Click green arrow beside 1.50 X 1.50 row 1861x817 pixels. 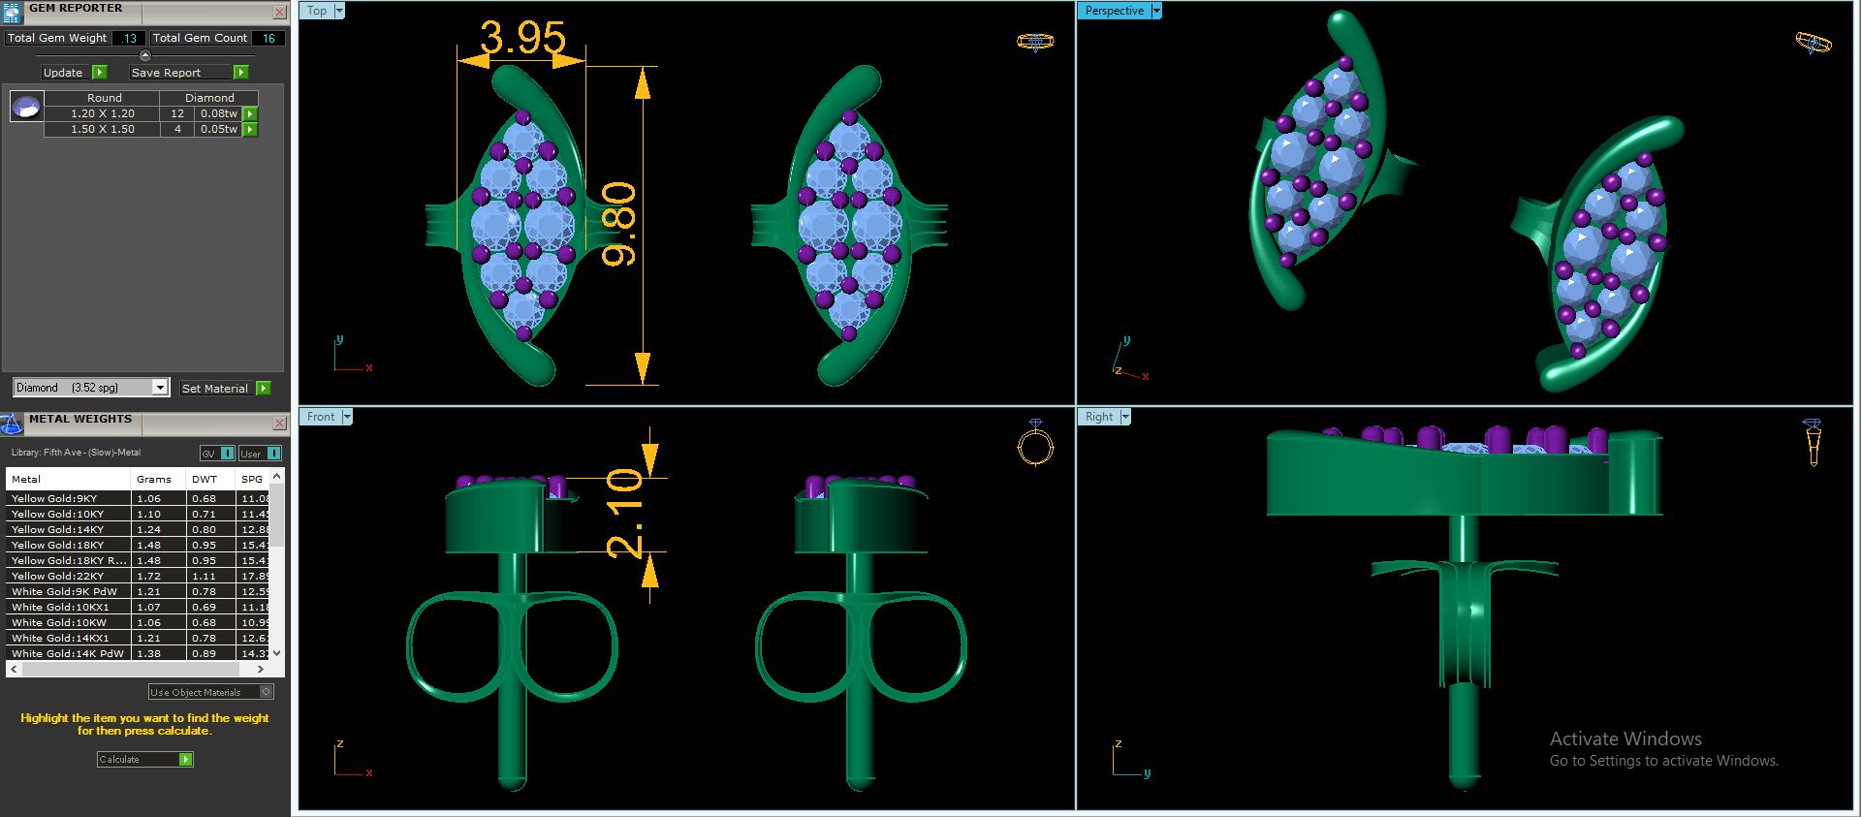click(x=250, y=129)
